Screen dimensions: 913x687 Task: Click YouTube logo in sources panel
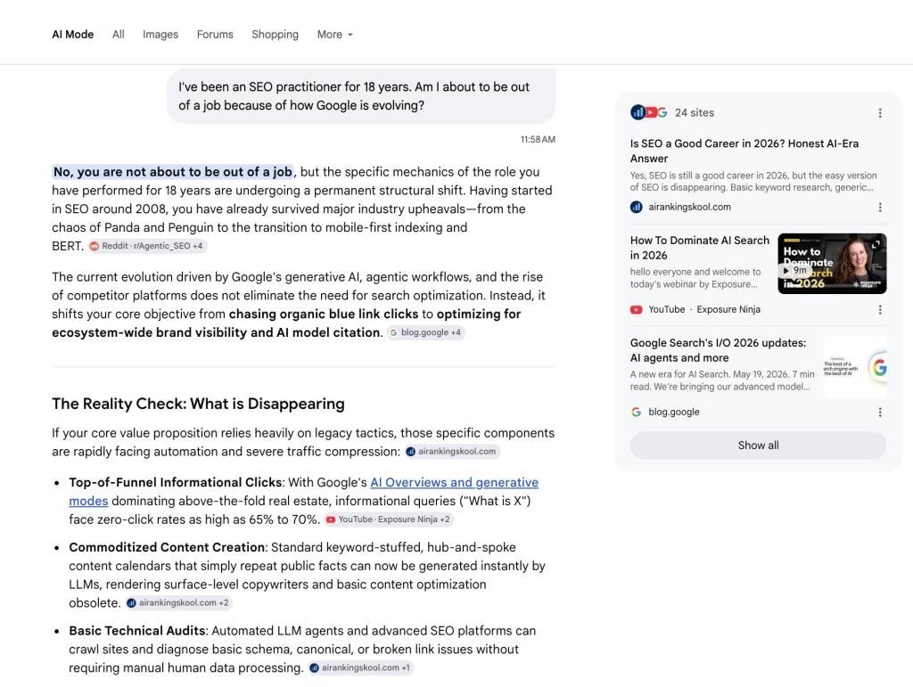[x=637, y=309]
